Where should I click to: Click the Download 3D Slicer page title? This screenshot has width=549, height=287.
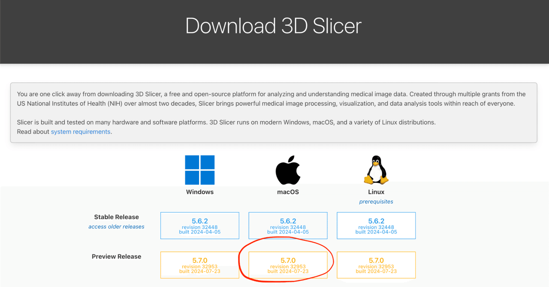click(273, 26)
